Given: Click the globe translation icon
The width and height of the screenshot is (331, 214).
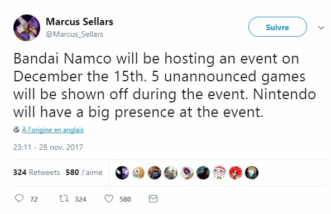Looking at the screenshot, I should tap(16, 129).
